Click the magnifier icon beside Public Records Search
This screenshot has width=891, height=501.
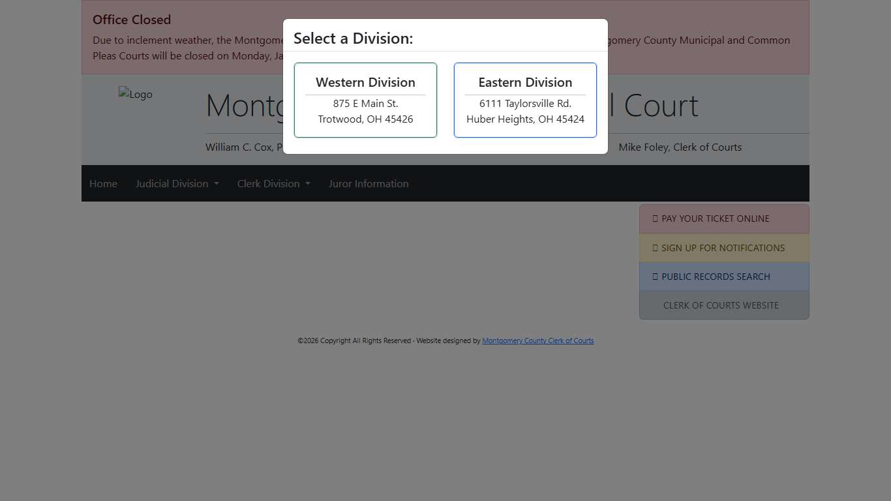(655, 277)
